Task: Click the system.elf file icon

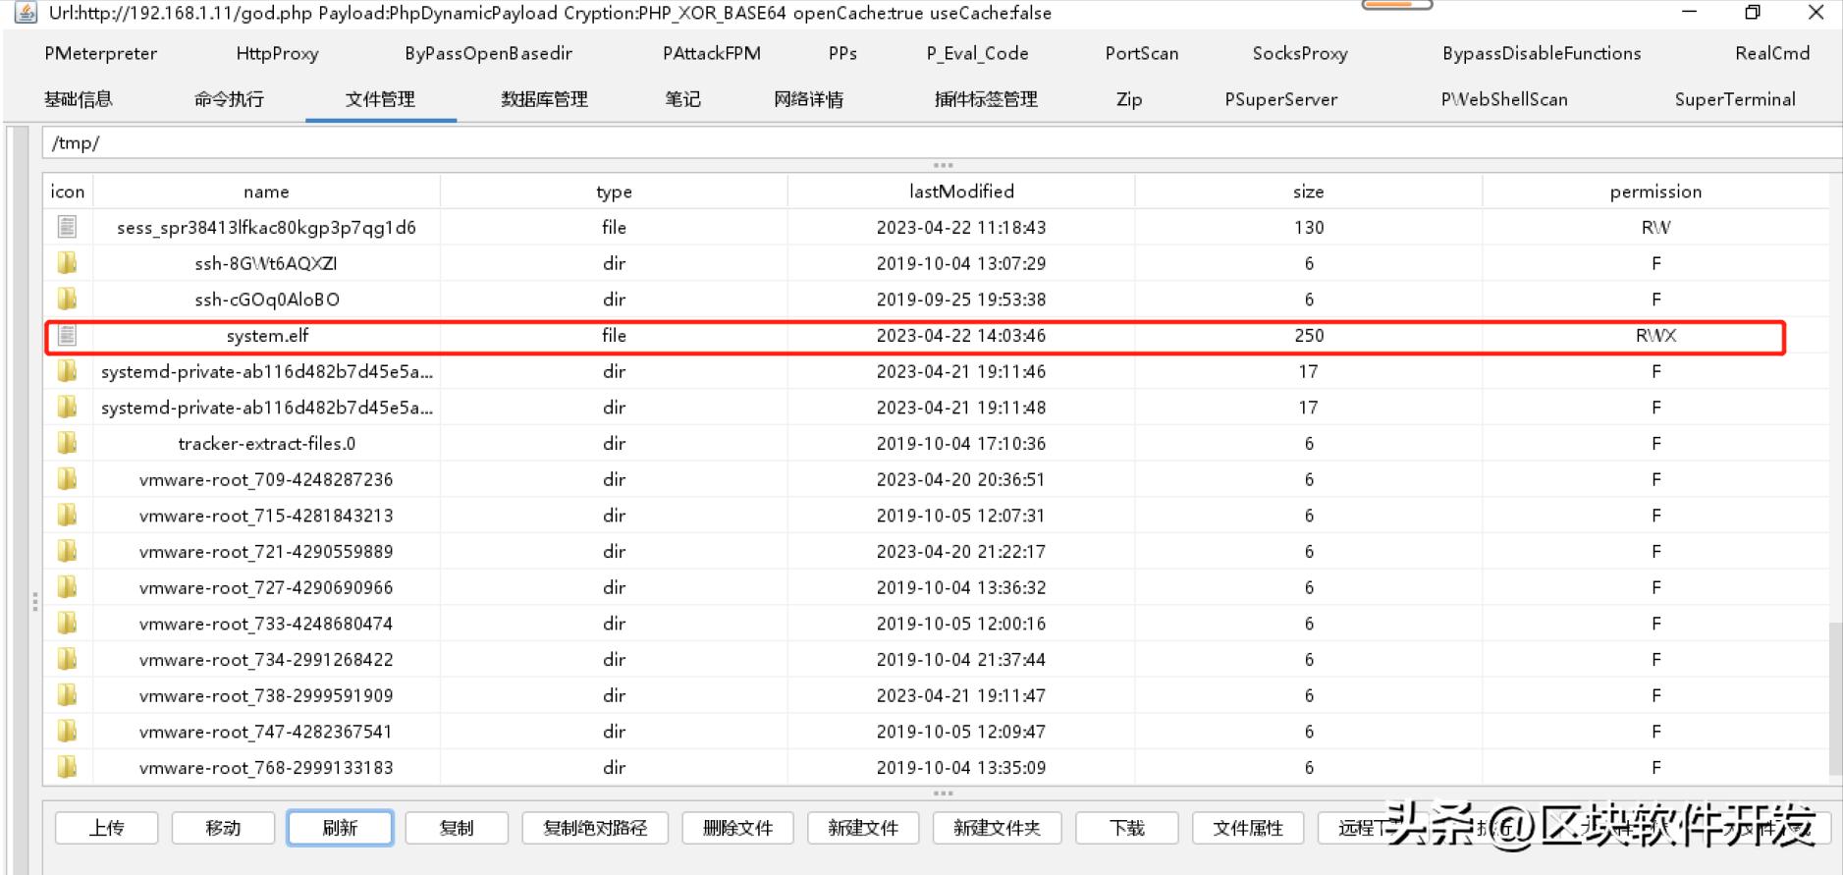Action: [x=67, y=336]
